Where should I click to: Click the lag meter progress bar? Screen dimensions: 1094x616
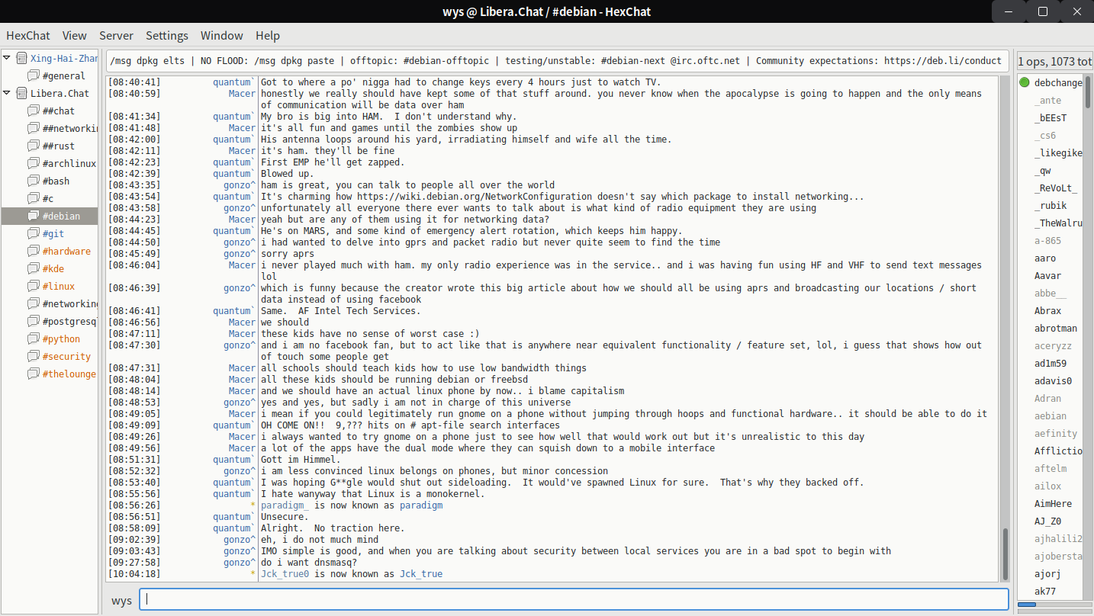pos(1054,605)
